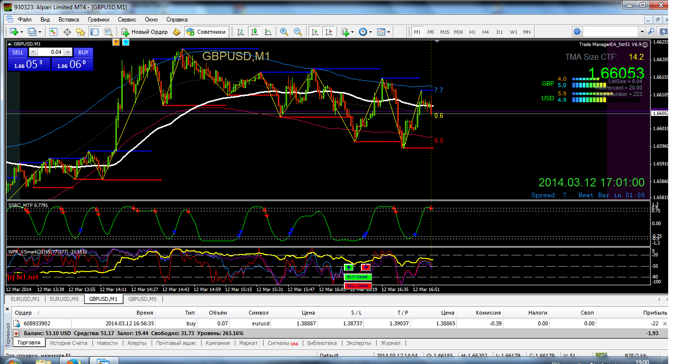Click the cyan N icon on chart

126,42
